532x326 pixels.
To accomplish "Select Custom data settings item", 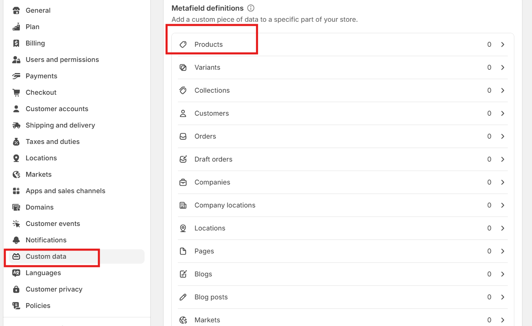I will coord(77,256).
